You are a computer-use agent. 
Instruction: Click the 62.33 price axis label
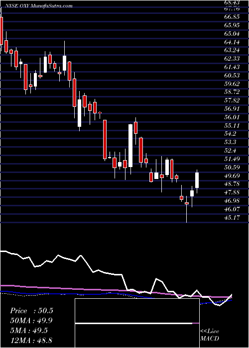coord(232,59)
